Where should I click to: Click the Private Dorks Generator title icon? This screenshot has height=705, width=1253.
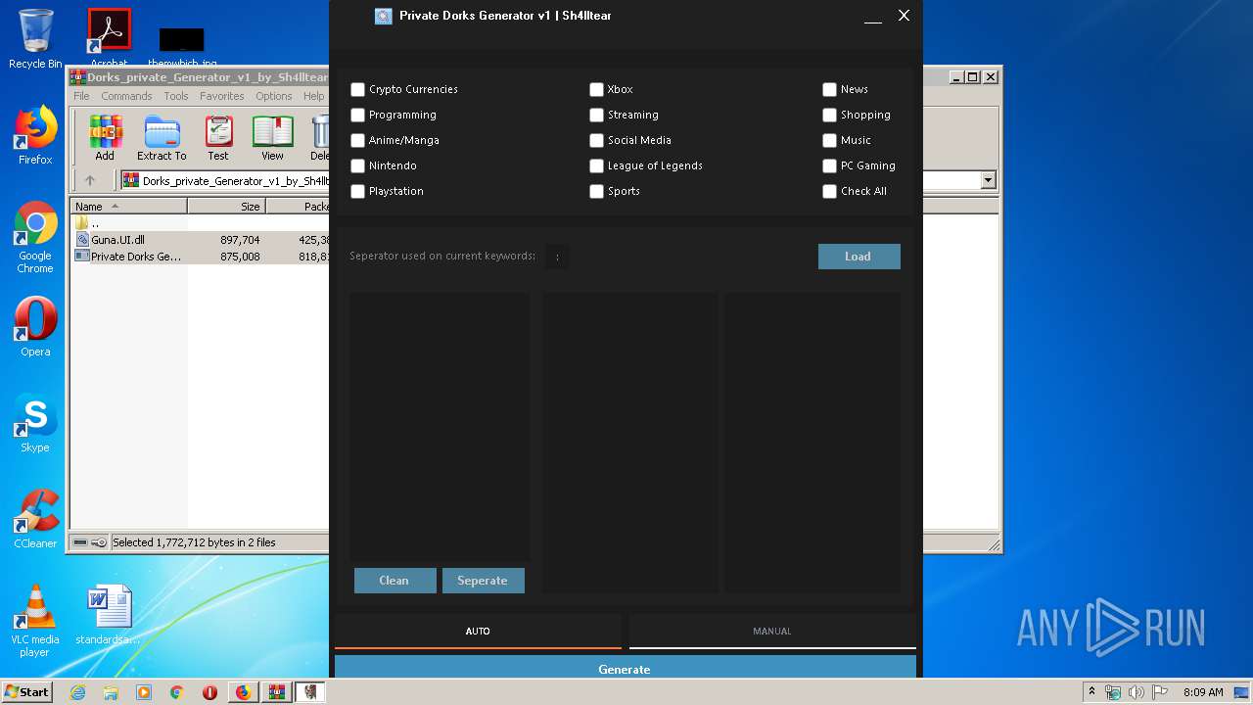384,16
